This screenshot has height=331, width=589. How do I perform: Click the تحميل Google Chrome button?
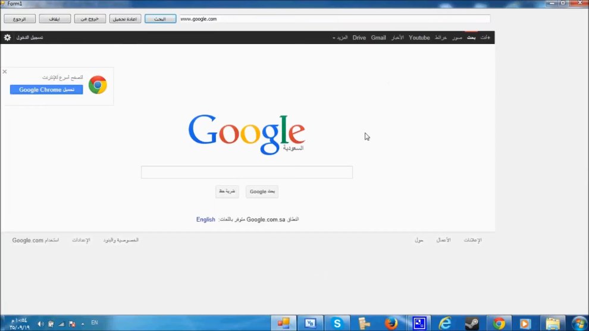46,90
